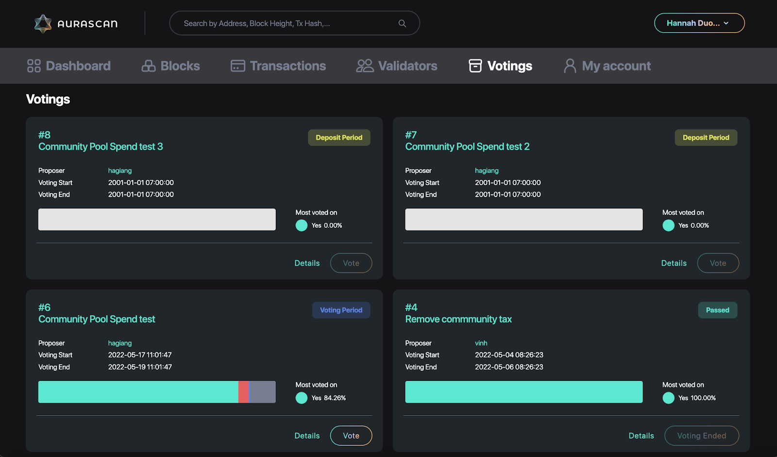Click the #7 proposal number
Viewport: 777px width, 457px height.
(411, 135)
